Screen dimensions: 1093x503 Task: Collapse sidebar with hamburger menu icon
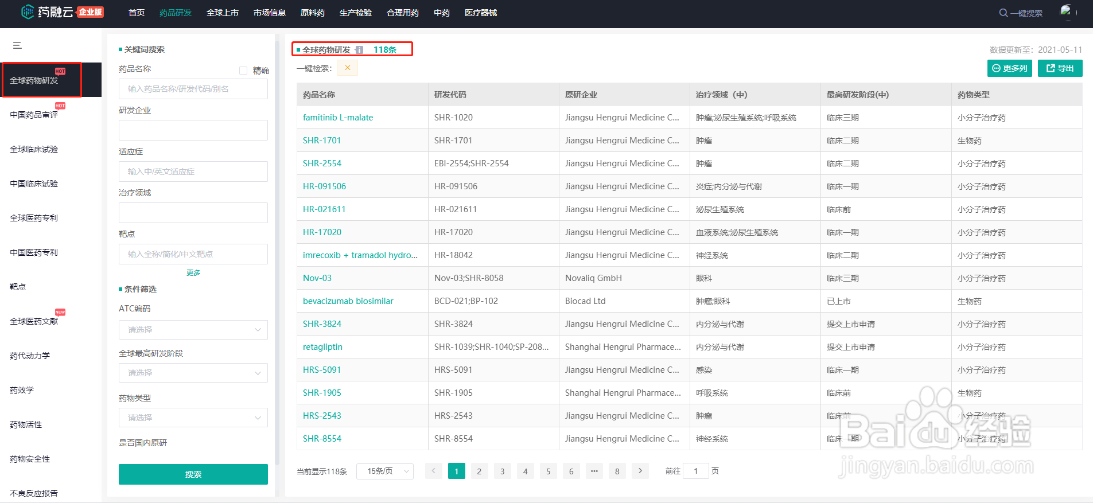click(x=17, y=45)
